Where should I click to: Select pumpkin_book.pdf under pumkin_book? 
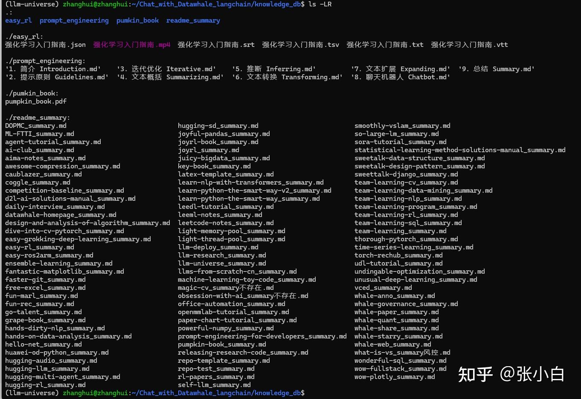tap(36, 101)
